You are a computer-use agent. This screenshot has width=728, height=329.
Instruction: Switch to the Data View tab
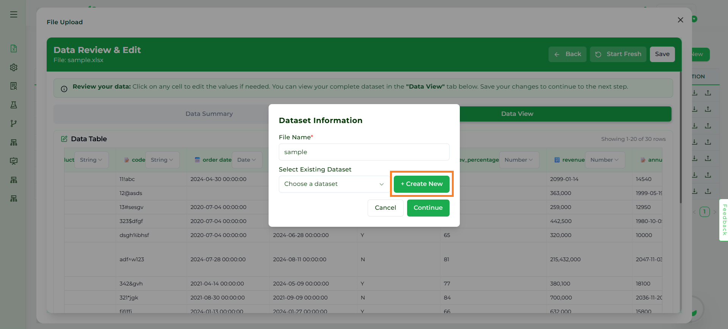coord(517,114)
